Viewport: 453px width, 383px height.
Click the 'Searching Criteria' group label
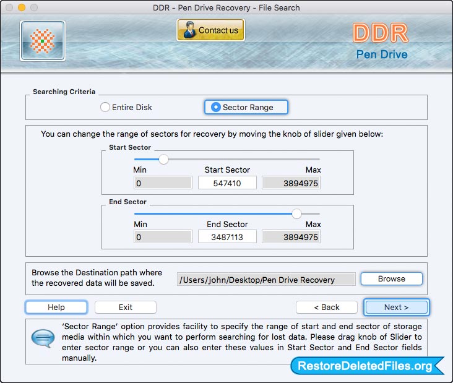(x=64, y=92)
